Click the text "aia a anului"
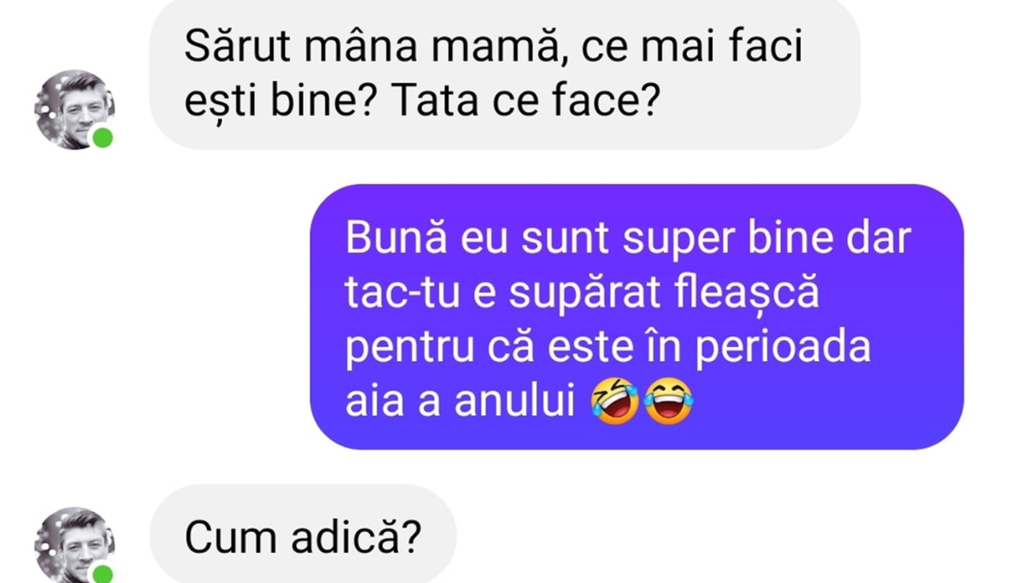This screenshot has height=583, width=1033. [x=460, y=402]
